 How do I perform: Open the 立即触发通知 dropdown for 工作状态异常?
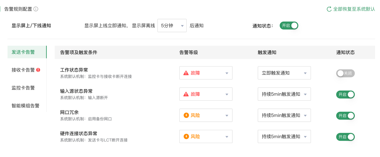tap(284, 73)
